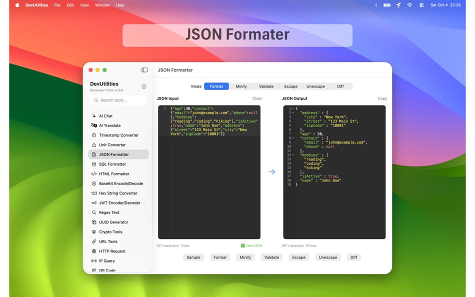Click the Search tools field

point(118,100)
